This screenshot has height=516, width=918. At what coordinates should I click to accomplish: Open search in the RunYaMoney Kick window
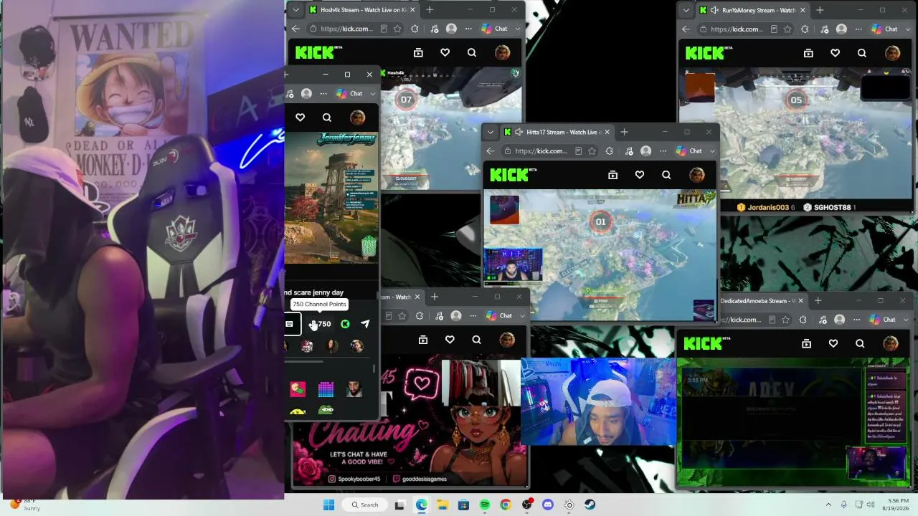tap(862, 52)
